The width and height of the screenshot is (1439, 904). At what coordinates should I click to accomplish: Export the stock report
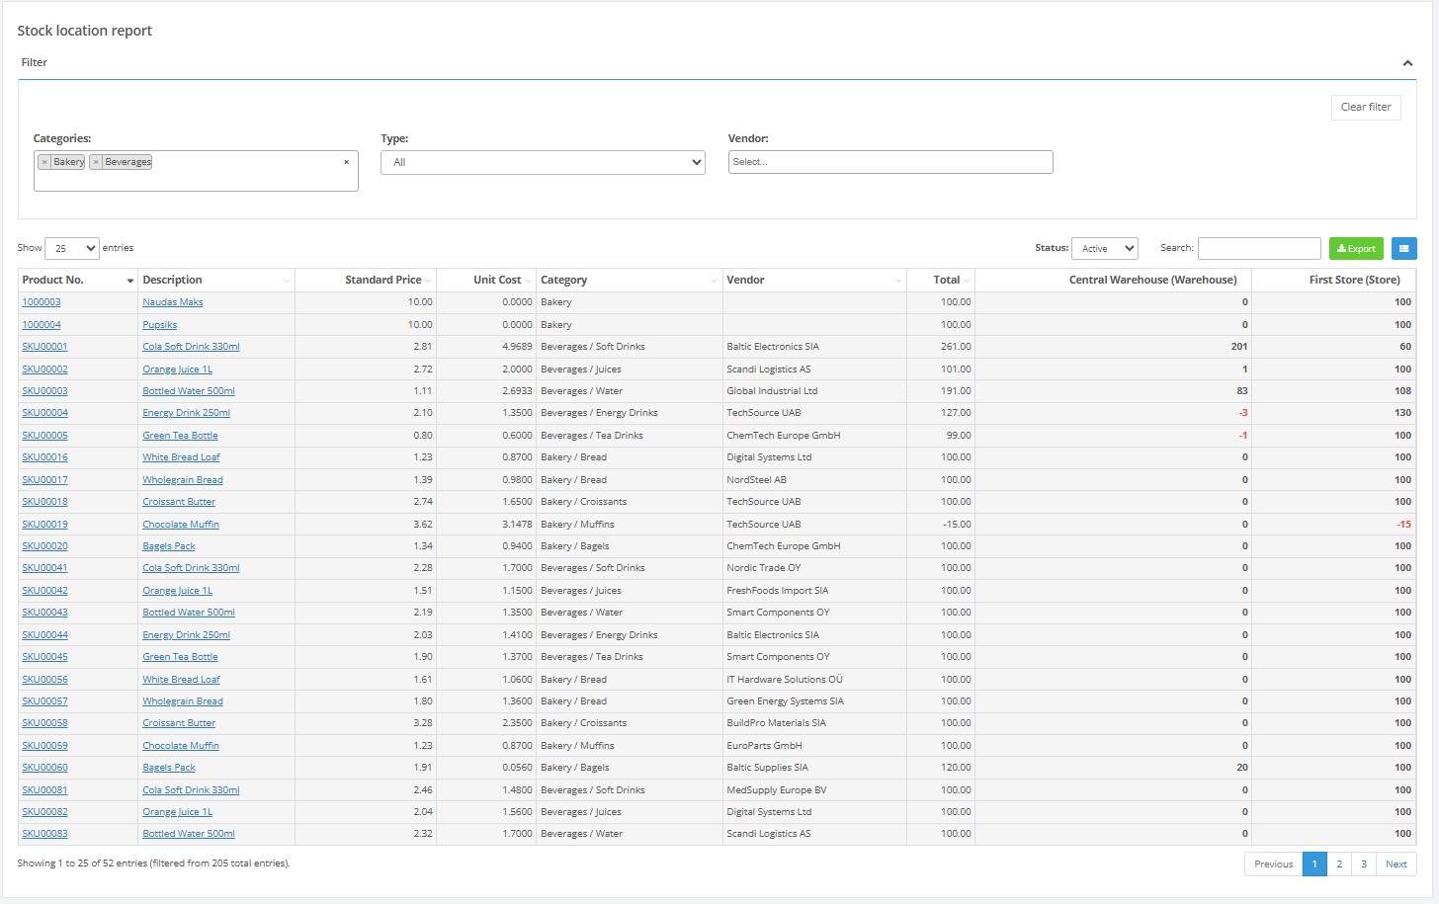pos(1356,248)
